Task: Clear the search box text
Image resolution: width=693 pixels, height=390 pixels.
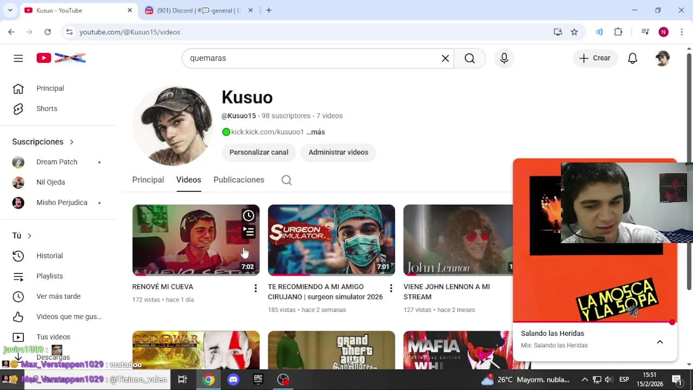Action: (x=445, y=58)
